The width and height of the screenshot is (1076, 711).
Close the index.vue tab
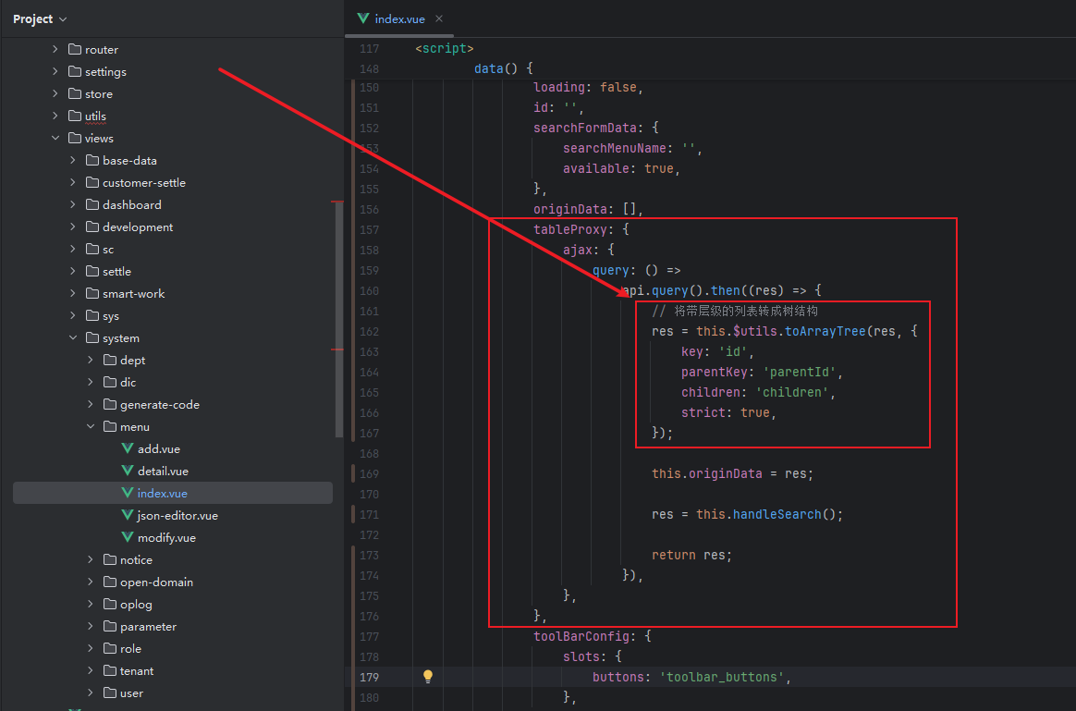tap(439, 18)
